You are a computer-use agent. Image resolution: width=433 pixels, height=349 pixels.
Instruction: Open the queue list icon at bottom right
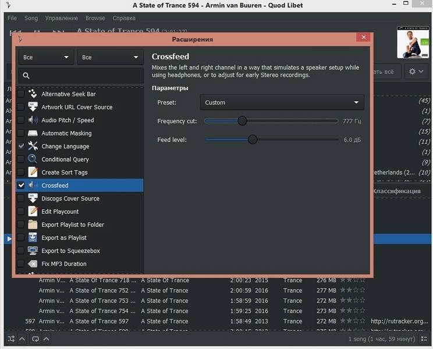[424, 339]
